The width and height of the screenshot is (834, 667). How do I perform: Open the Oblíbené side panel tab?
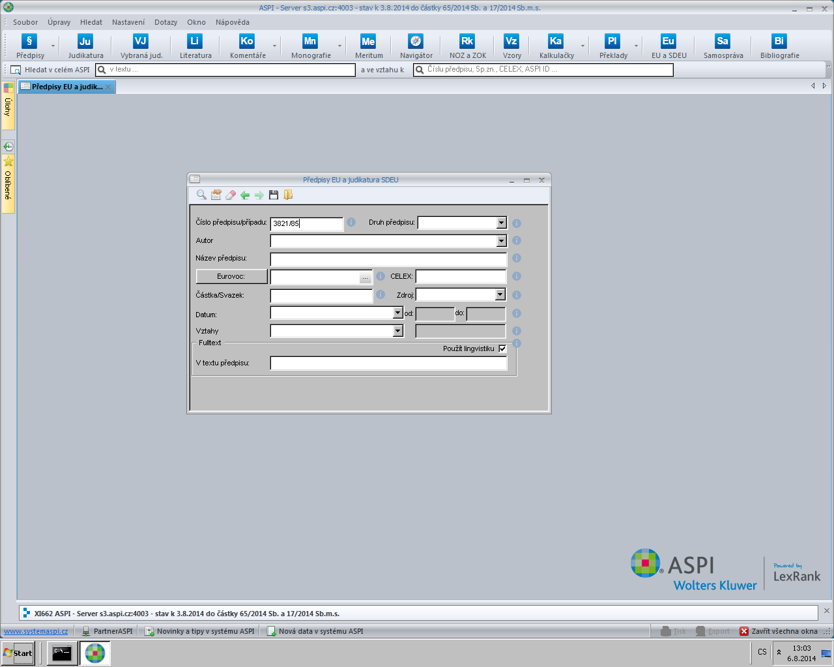click(x=8, y=184)
